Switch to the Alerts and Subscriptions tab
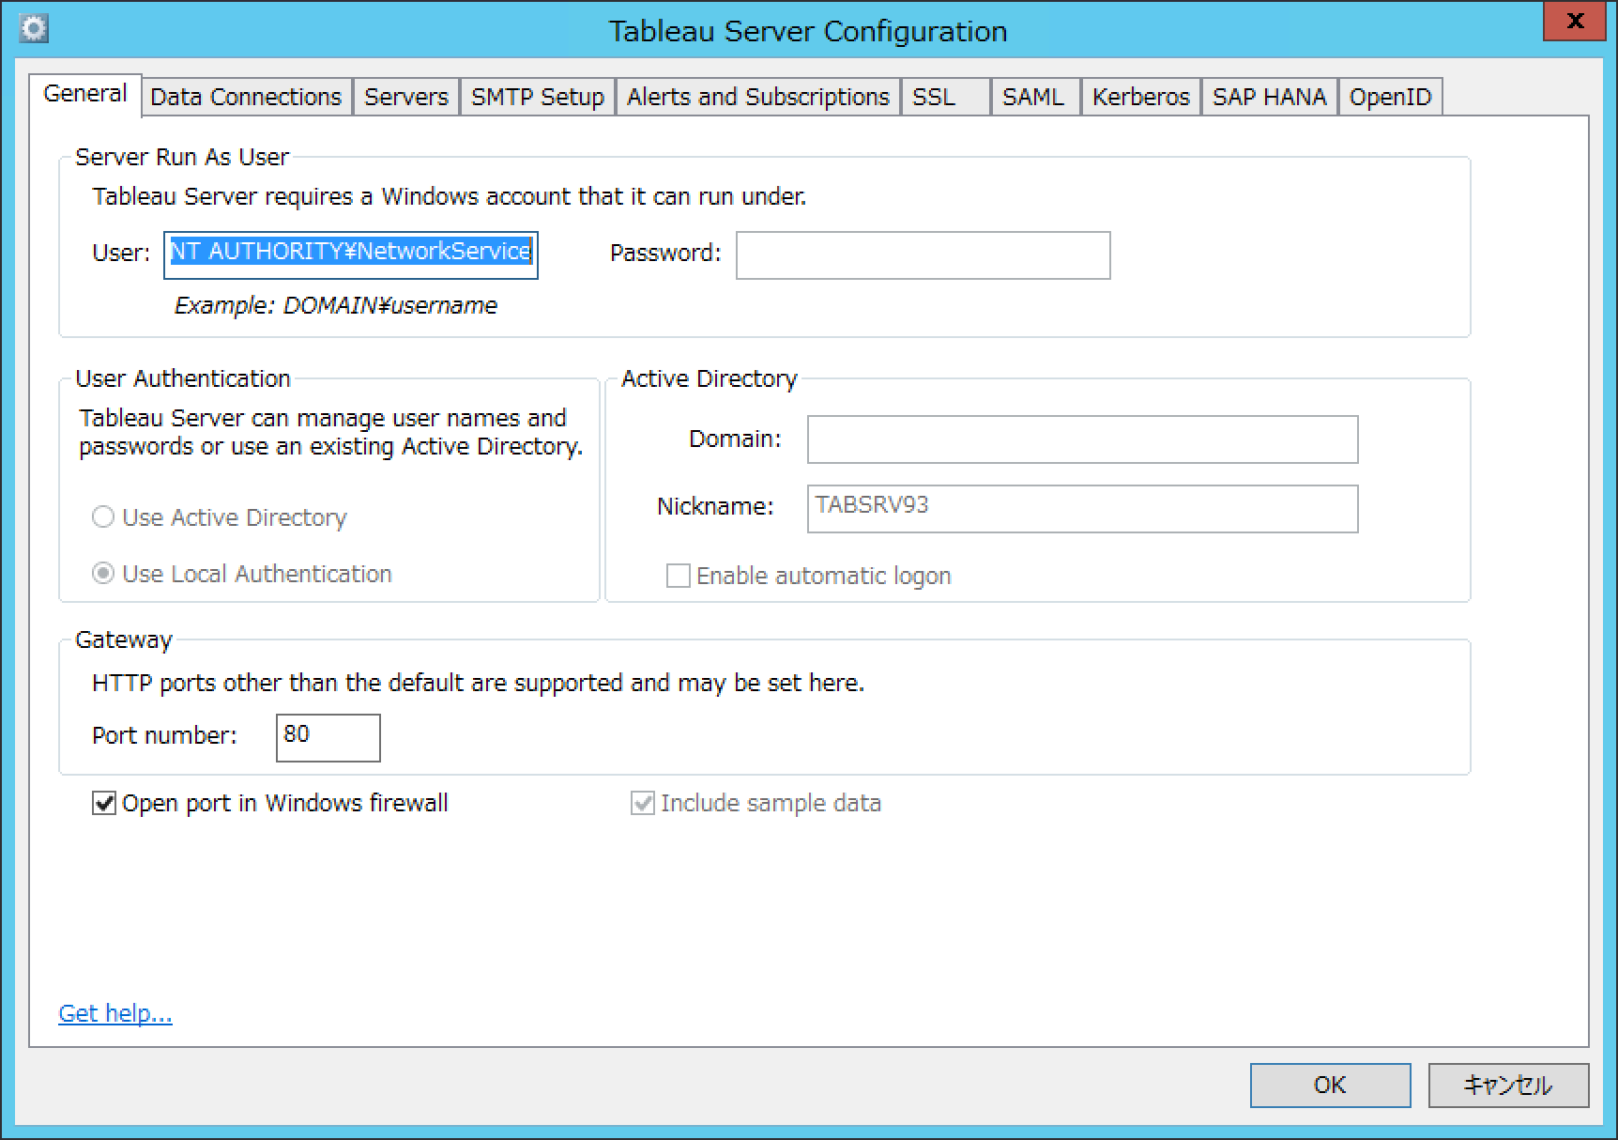The height and width of the screenshot is (1140, 1618). pyautogui.click(x=756, y=96)
